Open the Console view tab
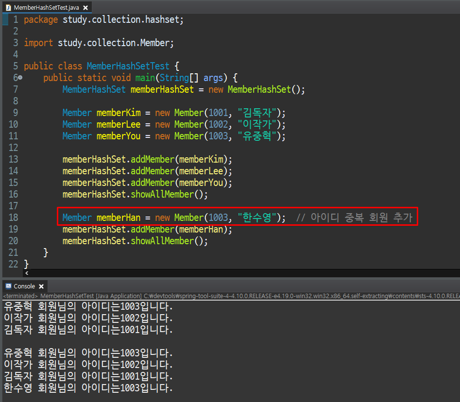 pyautogui.click(x=24, y=286)
